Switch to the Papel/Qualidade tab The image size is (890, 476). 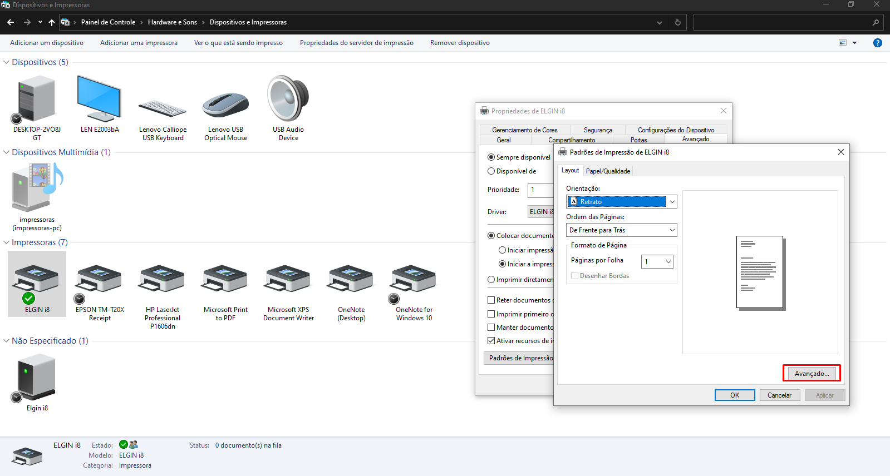608,171
